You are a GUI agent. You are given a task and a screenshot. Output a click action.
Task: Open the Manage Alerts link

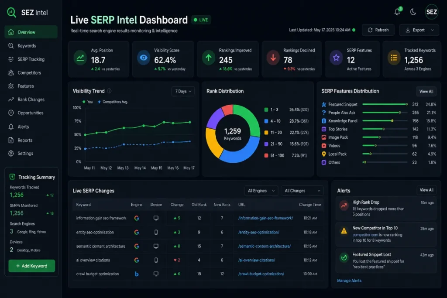349,281
